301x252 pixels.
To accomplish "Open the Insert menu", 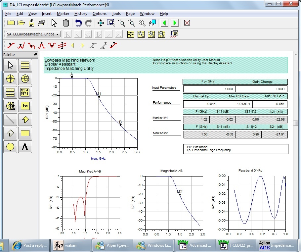I will [47, 14].
